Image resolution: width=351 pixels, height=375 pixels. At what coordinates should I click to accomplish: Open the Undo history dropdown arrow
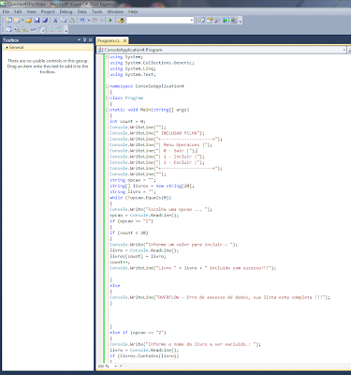(x=89, y=21)
